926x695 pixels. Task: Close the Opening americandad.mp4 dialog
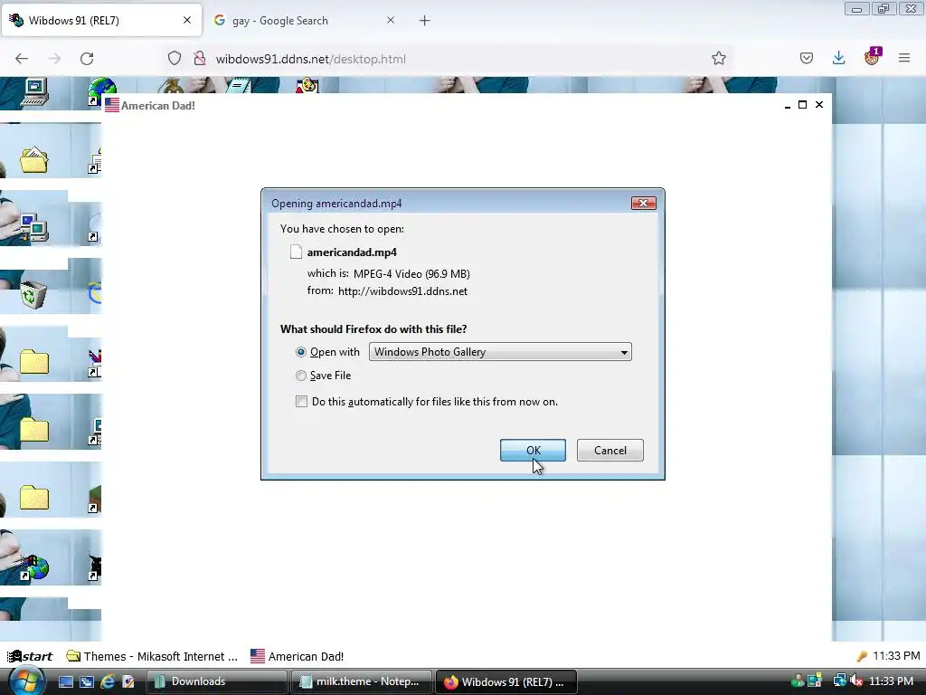tap(643, 204)
